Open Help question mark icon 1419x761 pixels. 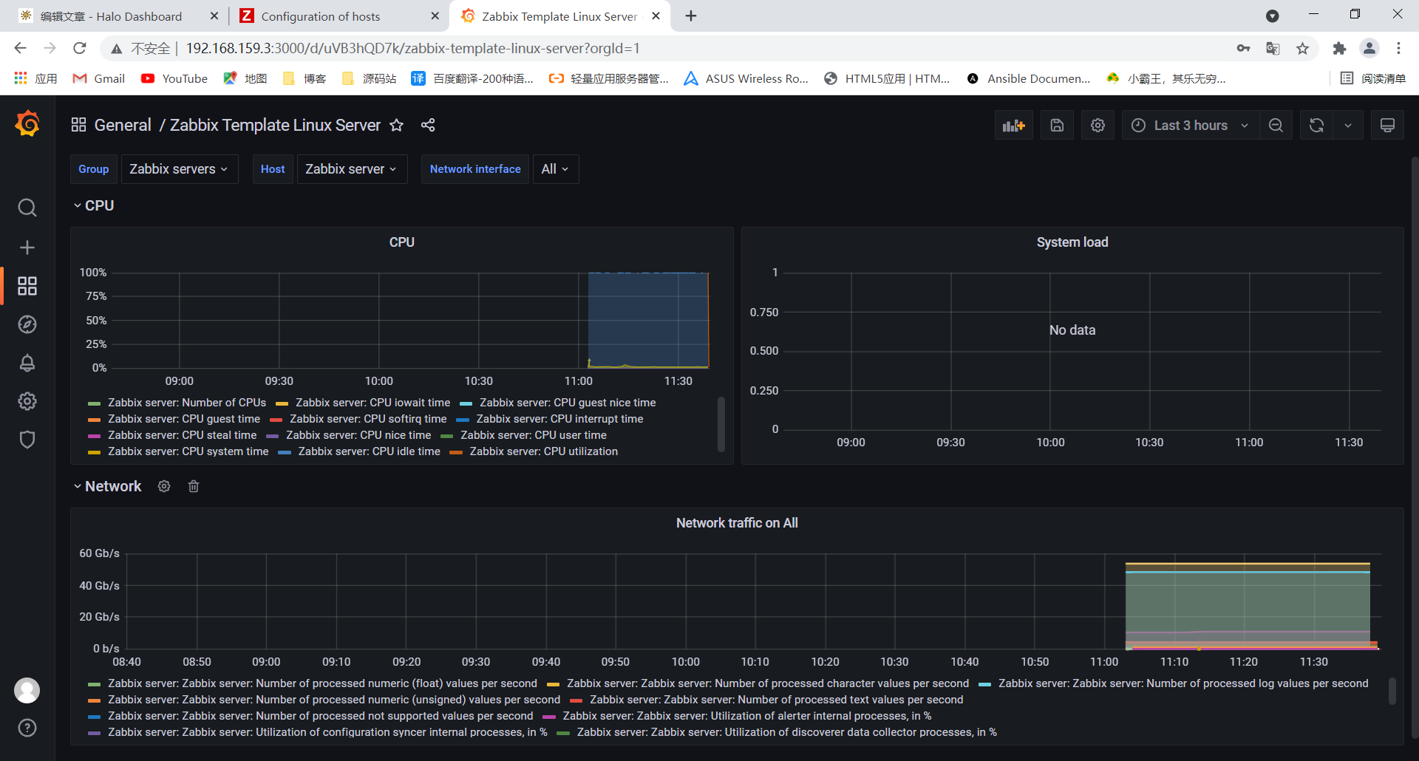pos(27,728)
